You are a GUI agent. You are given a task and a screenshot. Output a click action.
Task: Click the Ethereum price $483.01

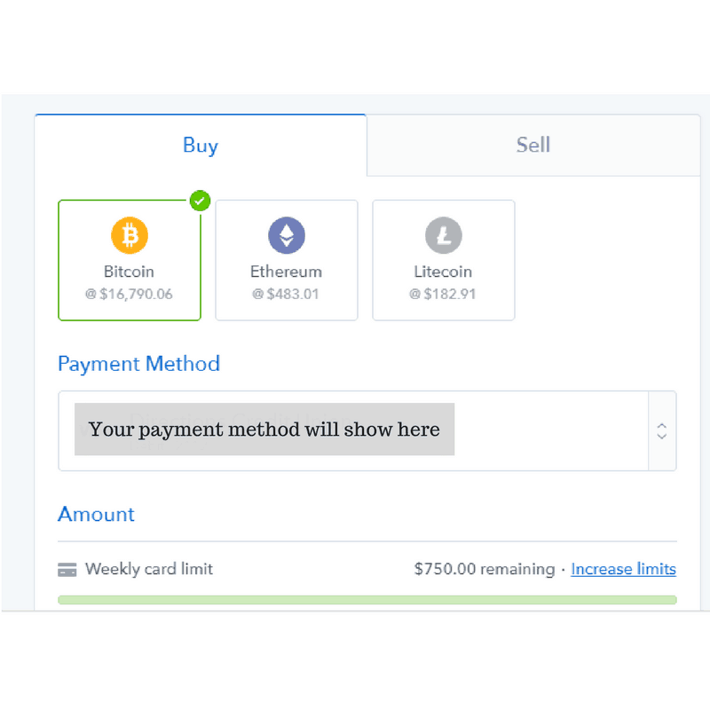tap(286, 294)
